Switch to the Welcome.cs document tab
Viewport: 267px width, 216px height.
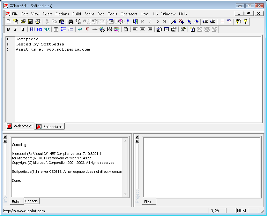point(19,126)
